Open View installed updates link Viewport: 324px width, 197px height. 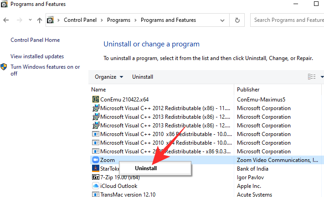point(37,56)
